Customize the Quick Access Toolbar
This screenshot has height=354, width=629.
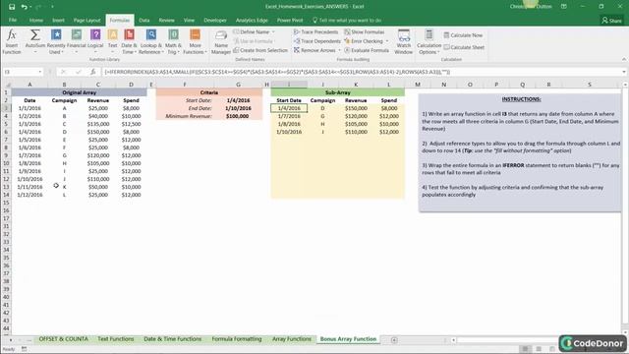point(52,7)
